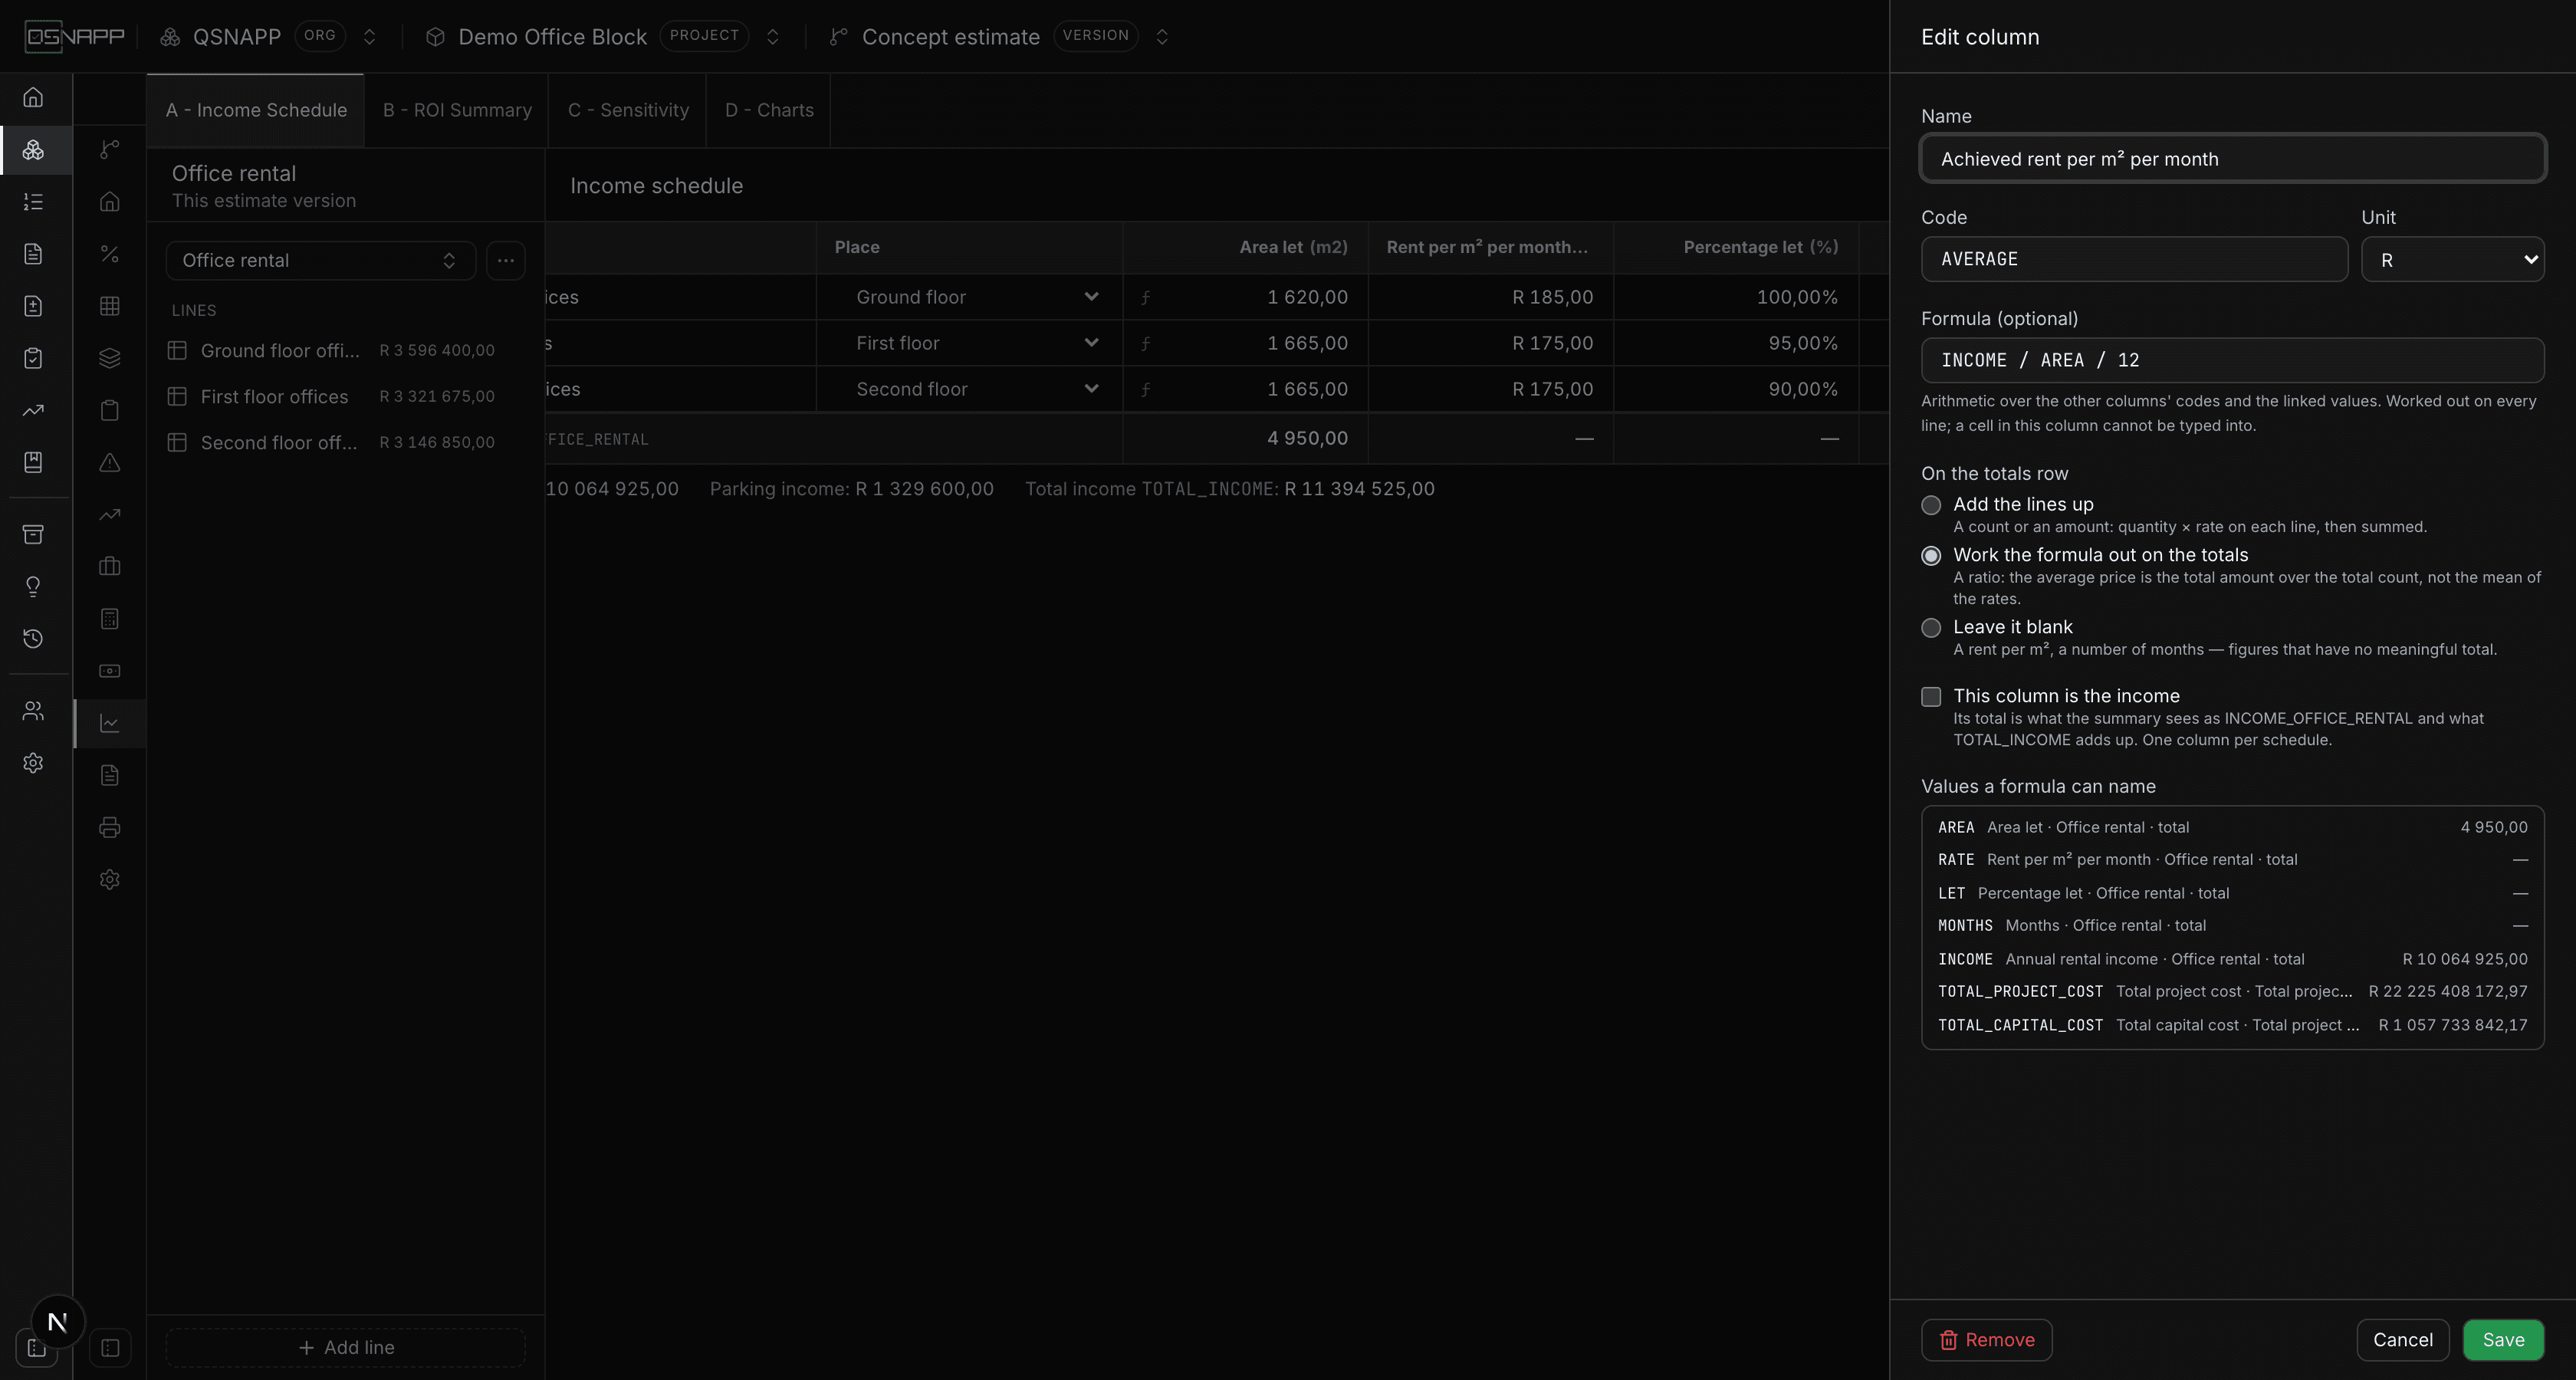The height and width of the screenshot is (1380, 2576).
Task: Switch to D - Charts tab
Action: pos(769,110)
